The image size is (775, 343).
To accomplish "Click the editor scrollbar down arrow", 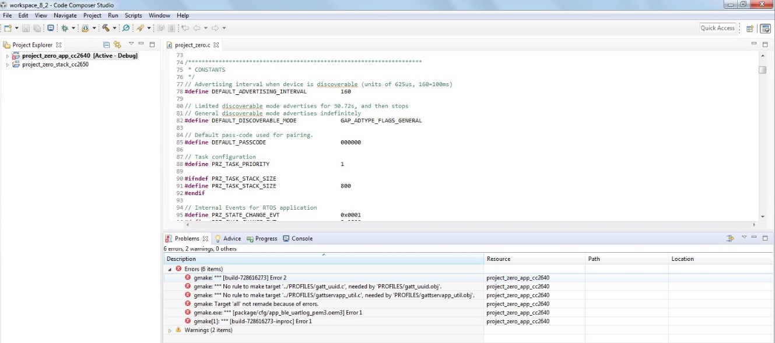I will pos(763,216).
